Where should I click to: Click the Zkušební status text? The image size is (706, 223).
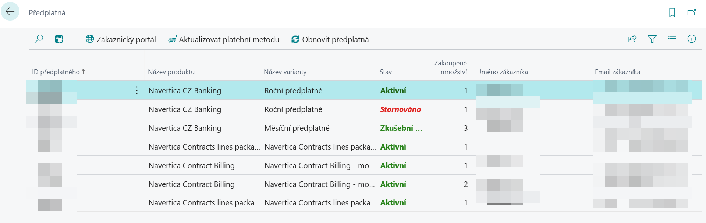coord(401,128)
